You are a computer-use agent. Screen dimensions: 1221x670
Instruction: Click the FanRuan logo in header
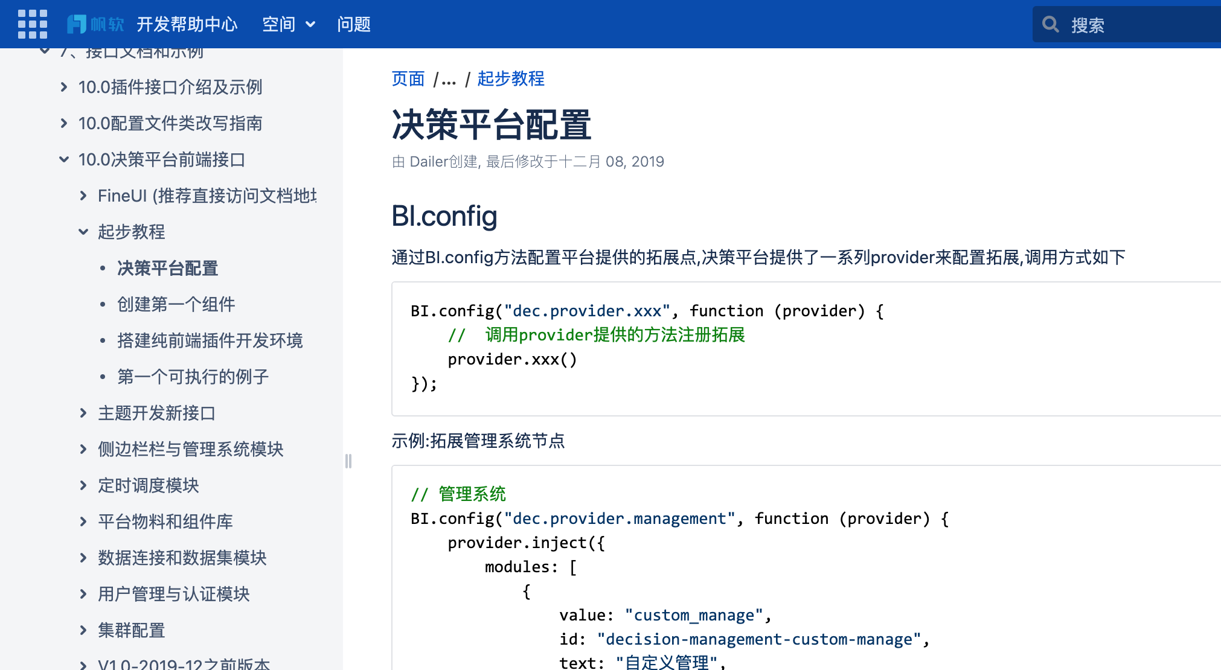pos(95,24)
